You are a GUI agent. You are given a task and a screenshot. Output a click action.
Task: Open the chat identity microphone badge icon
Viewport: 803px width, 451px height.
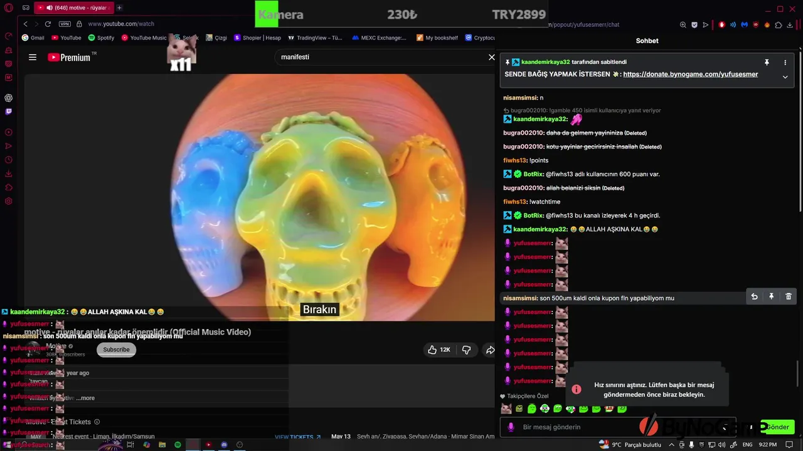coord(511,427)
